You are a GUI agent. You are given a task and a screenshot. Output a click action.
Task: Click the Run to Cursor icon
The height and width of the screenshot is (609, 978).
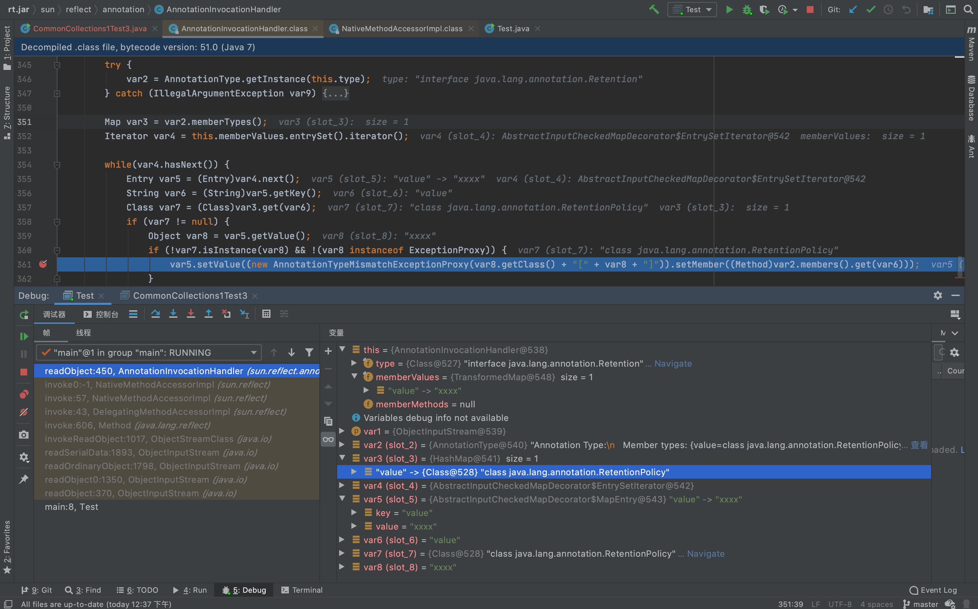[x=244, y=314]
